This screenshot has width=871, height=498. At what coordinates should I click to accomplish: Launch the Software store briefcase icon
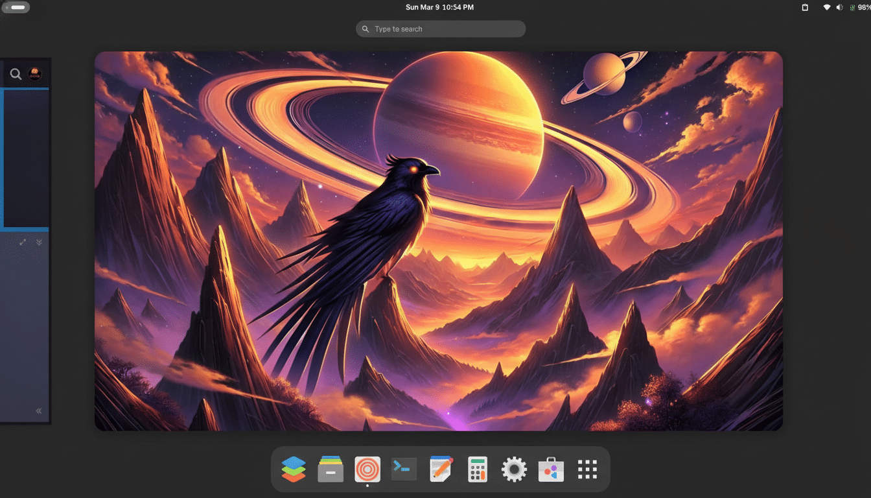tap(550, 468)
